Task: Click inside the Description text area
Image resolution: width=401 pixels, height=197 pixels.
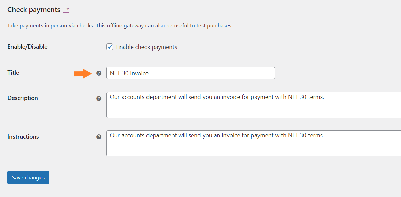Action: pyautogui.click(x=254, y=105)
